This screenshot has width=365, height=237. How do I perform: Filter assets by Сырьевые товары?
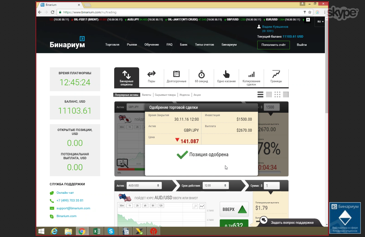(166, 95)
